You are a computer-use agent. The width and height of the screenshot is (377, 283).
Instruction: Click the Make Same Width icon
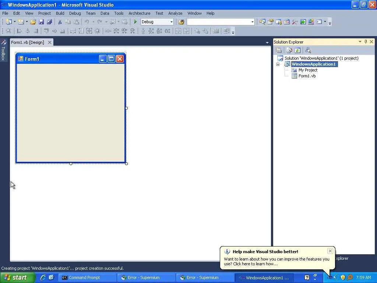pos(73,31)
